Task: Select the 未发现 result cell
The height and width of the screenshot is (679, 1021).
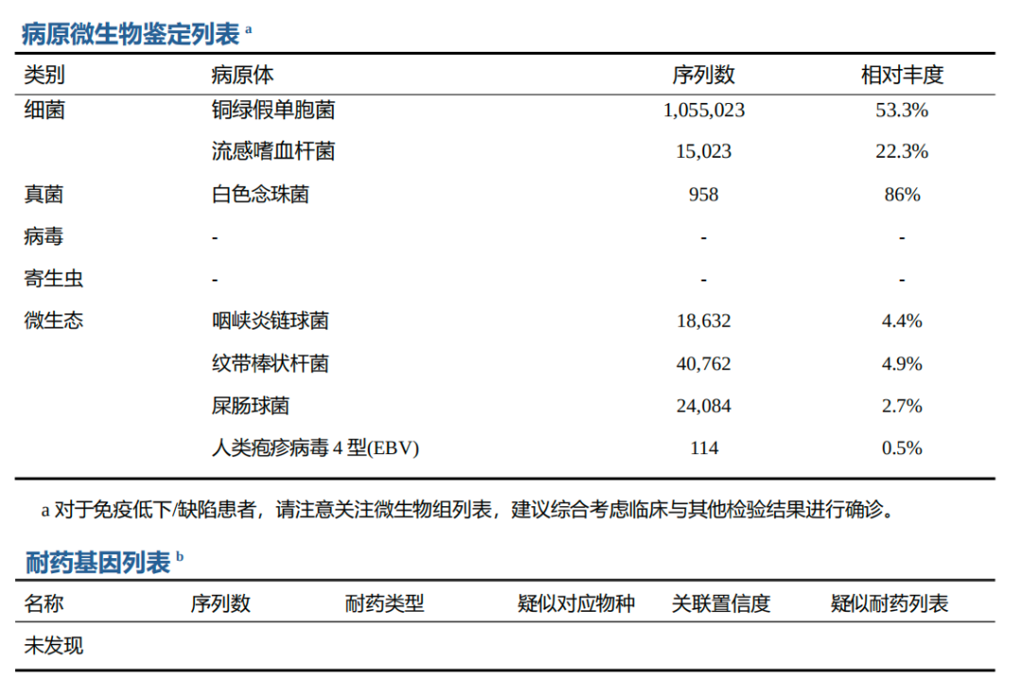Action: [54, 646]
